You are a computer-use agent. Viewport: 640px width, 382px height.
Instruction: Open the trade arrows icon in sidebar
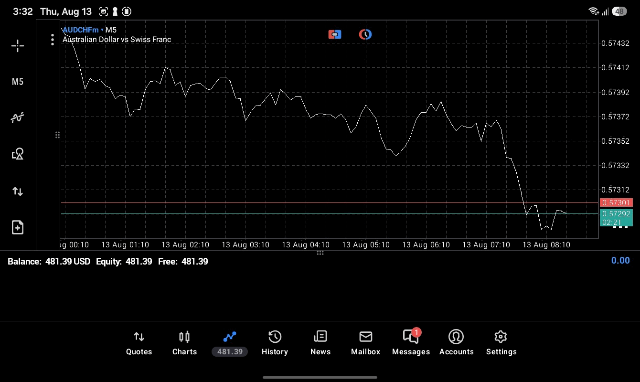coord(18,191)
